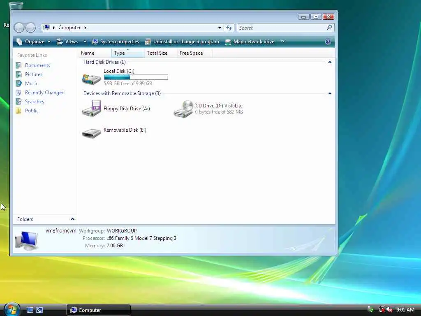Sort by the Total Size column header
The image size is (421, 316).
point(161,53)
